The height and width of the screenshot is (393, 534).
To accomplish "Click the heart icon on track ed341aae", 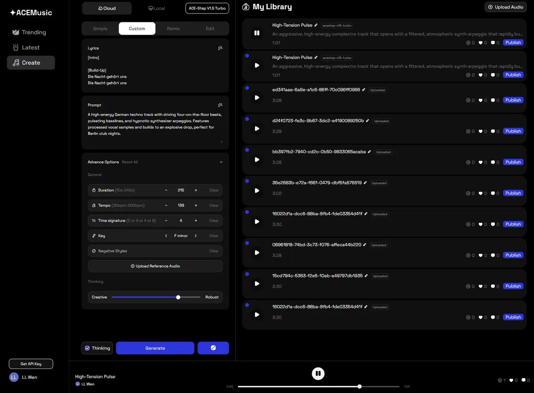I will pyautogui.click(x=481, y=100).
